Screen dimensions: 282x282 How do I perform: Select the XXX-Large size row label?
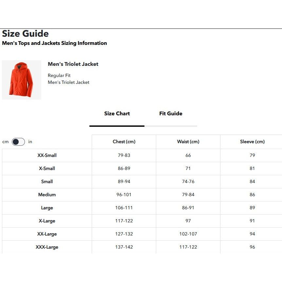click(47, 247)
